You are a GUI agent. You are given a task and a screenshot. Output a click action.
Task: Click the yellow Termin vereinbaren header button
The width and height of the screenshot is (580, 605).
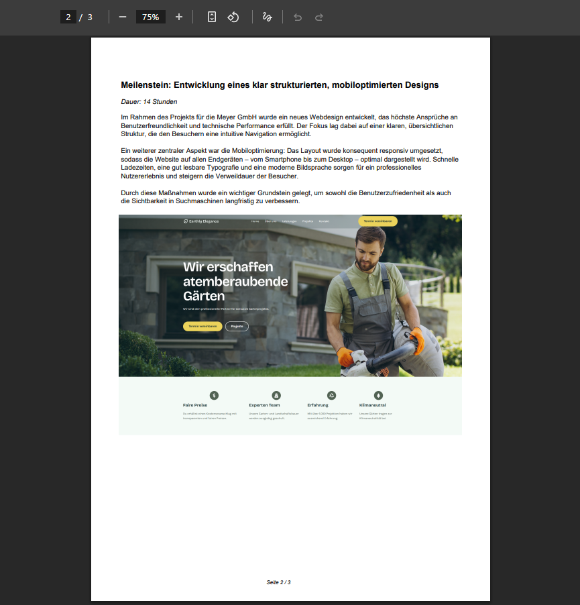coord(378,221)
